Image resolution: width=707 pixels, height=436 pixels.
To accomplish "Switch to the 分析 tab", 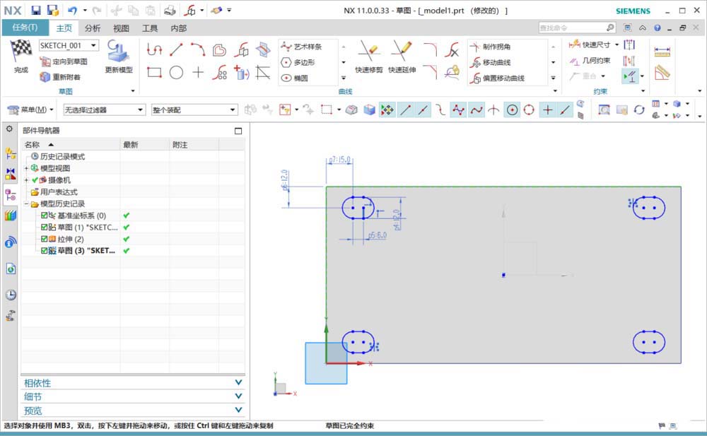I will 93,28.
